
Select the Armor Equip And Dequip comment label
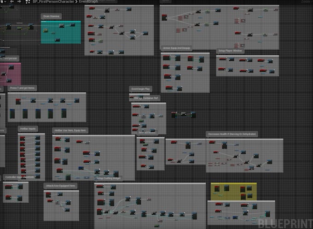176,48
